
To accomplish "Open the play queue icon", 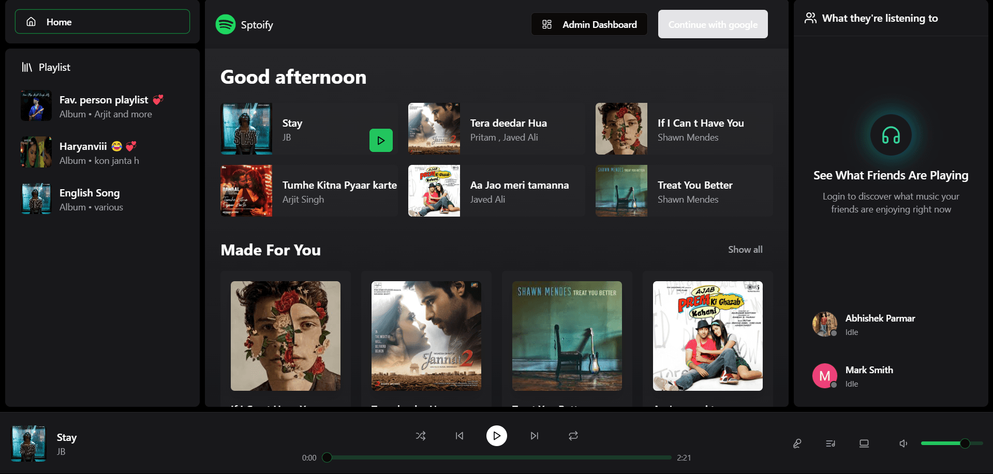I will [x=831, y=444].
